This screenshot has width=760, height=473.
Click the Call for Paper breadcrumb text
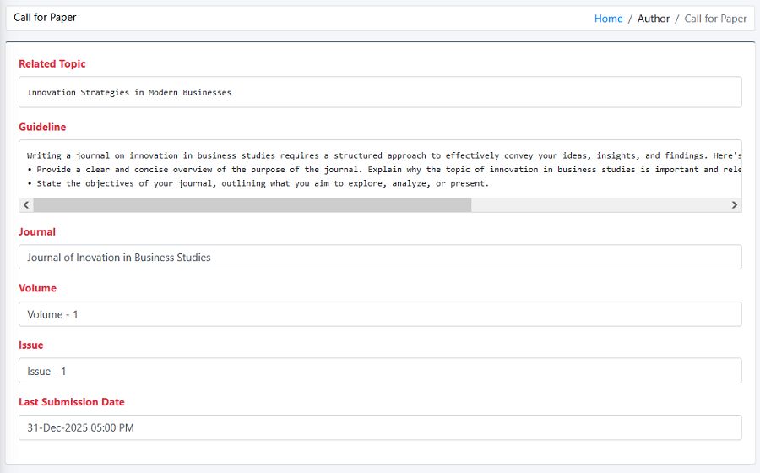[715, 19]
